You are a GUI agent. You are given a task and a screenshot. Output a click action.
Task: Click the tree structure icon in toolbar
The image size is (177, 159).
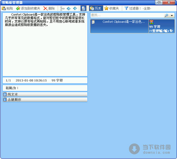(62, 9)
